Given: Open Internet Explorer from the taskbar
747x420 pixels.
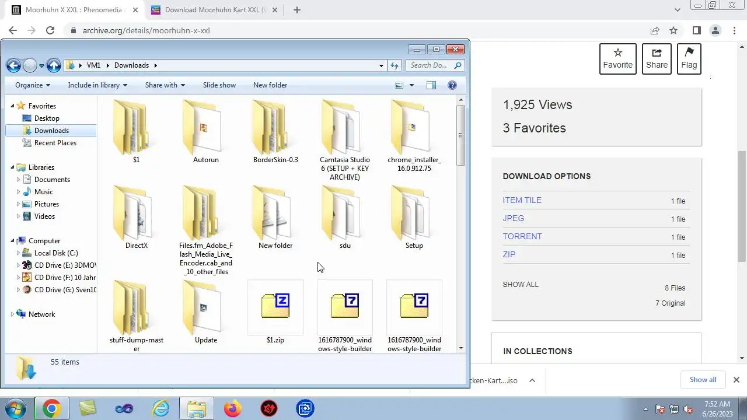Looking at the screenshot, I should 160,409.
